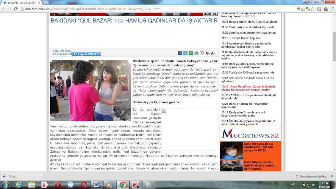Switch the AZ keyboard language indicator
336x189 pixels.
point(293,185)
